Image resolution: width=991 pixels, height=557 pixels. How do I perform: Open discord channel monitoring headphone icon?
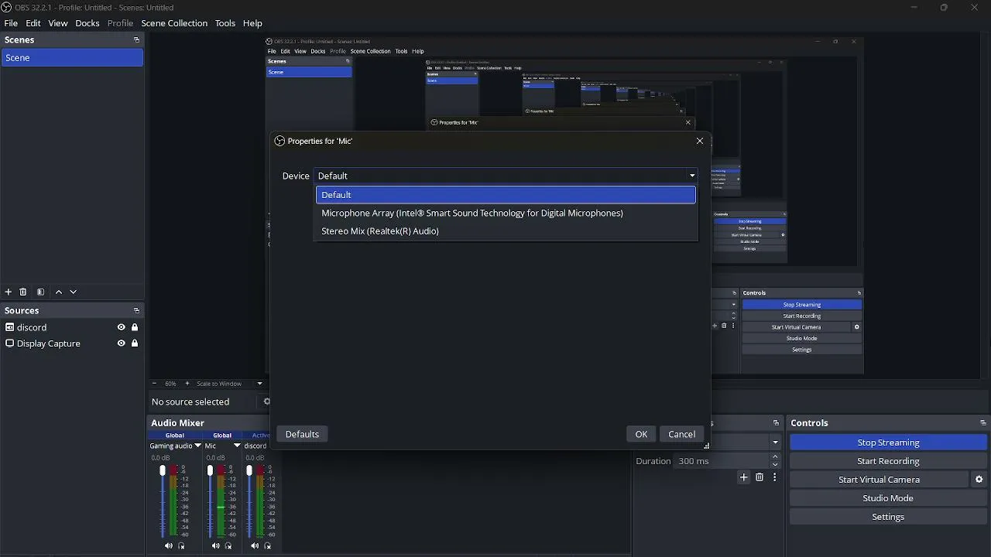coord(268,546)
